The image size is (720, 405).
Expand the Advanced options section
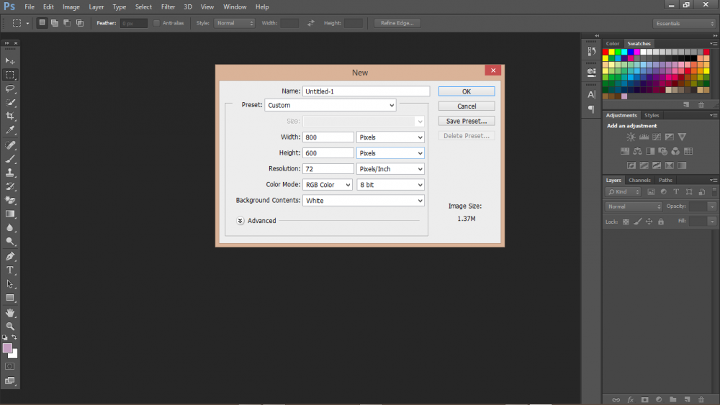tap(240, 221)
